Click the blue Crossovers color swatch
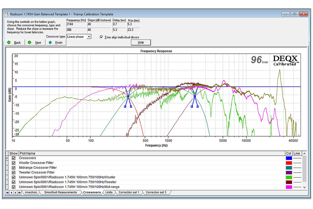This screenshot has width=313, height=209. pos(289,158)
